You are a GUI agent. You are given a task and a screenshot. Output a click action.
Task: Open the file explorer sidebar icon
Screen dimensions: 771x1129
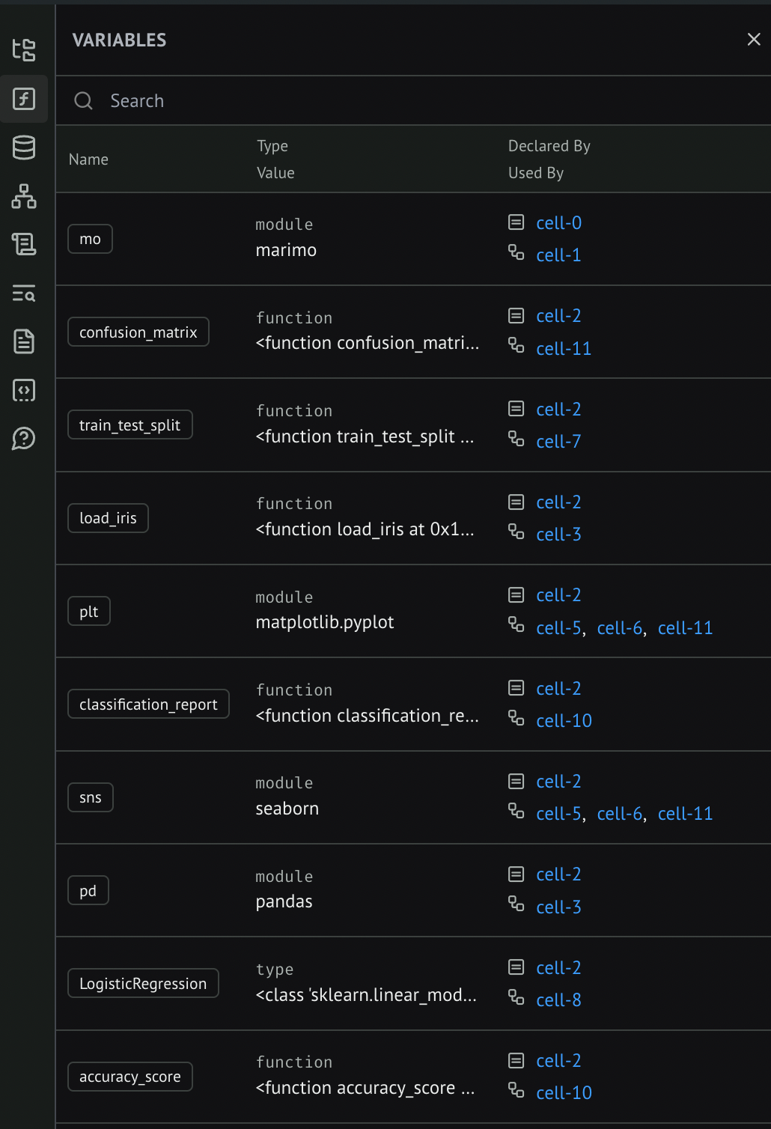click(x=24, y=50)
